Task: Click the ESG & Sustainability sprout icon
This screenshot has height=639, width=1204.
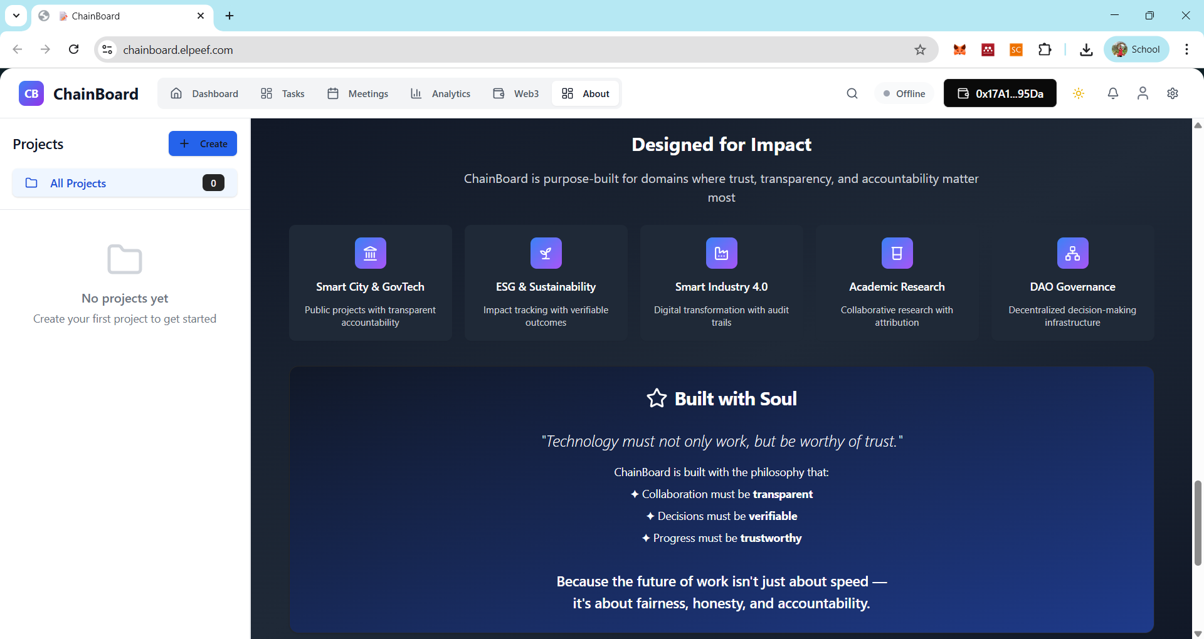Action: pos(546,253)
